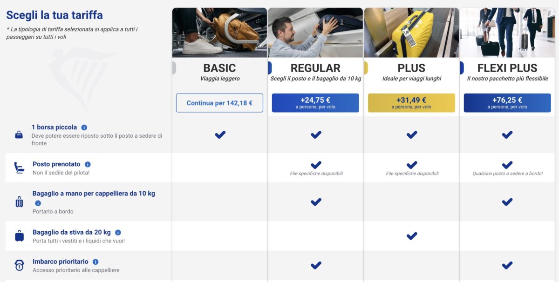Click info icon for 'Bagaglio a mano per cappelliera'
The image size is (559, 282).
point(37,202)
